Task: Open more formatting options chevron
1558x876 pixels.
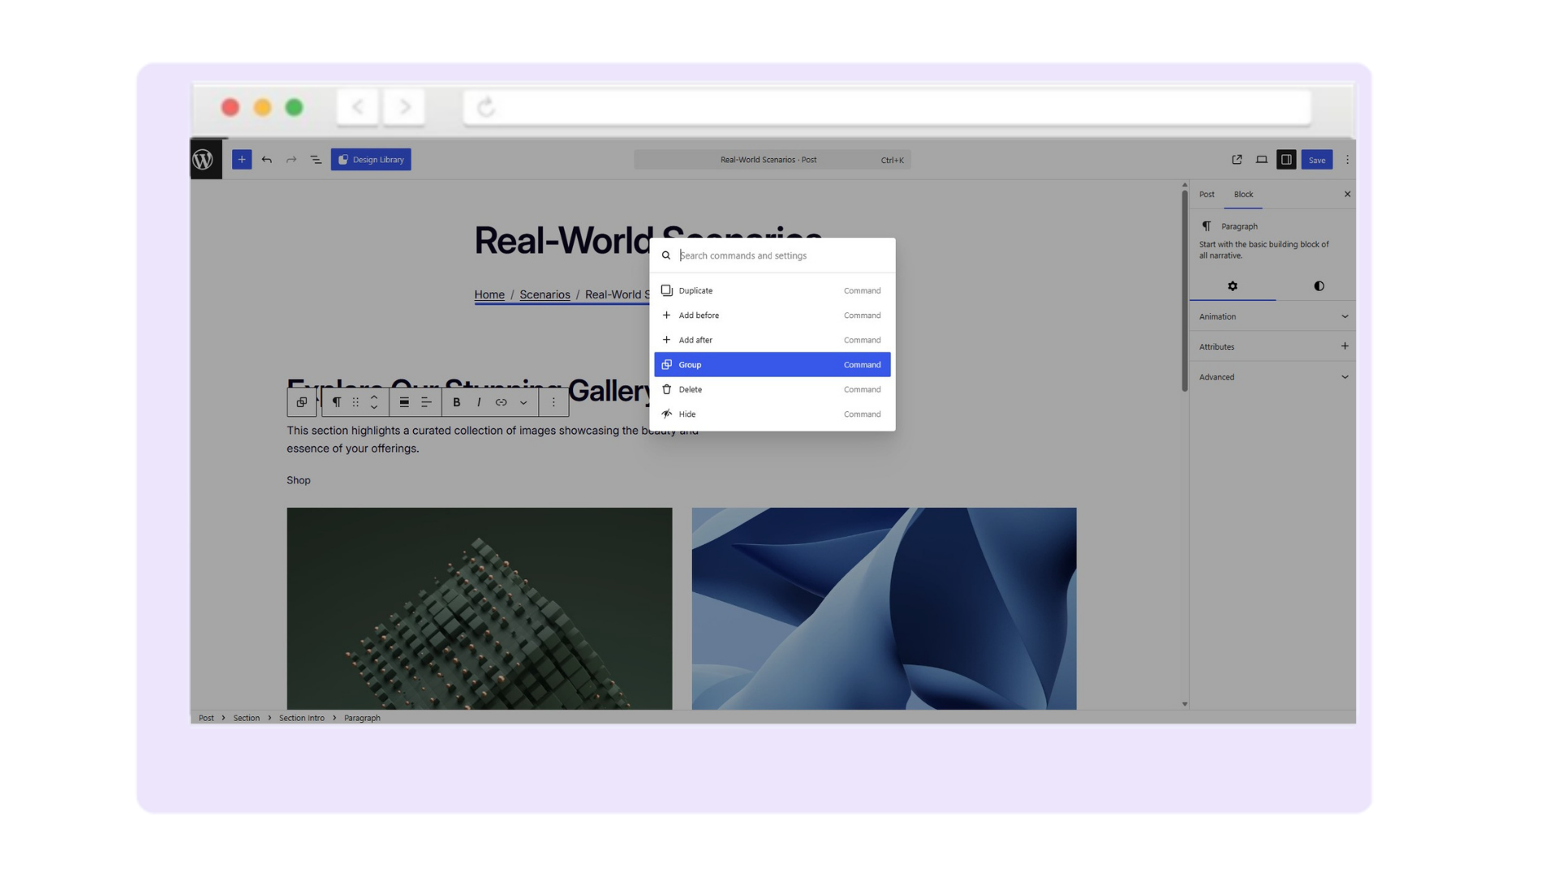Action: [x=523, y=401]
